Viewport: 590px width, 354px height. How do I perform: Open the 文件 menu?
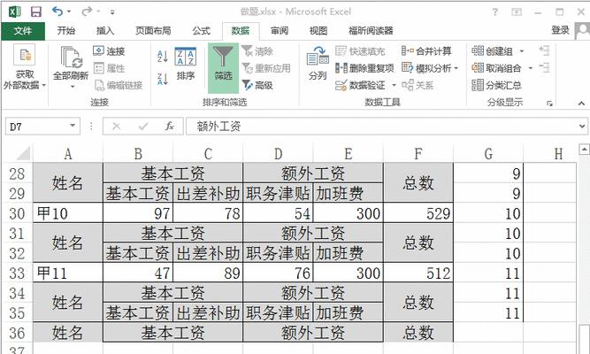(23, 31)
